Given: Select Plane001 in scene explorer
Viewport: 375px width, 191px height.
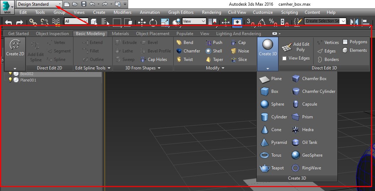Looking at the screenshot, I should [28, 80].
